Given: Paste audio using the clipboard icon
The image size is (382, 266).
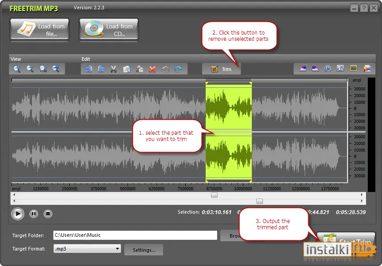Looking at the screenshot, I should (139, 69).
